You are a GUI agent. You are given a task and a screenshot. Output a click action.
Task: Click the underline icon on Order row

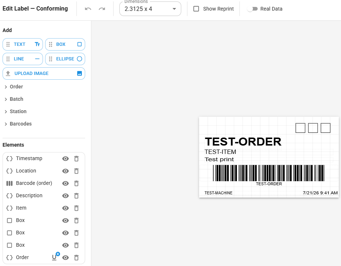point(54,258)
